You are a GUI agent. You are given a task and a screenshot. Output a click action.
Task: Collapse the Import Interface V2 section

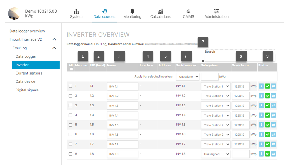[55, 39]
